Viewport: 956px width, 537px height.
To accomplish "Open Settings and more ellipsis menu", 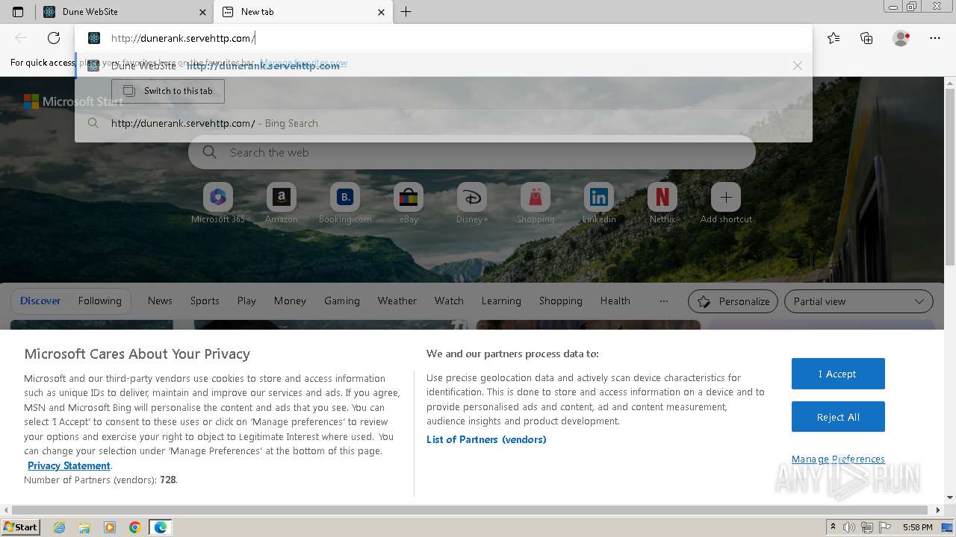I will [x=935, y=38].
